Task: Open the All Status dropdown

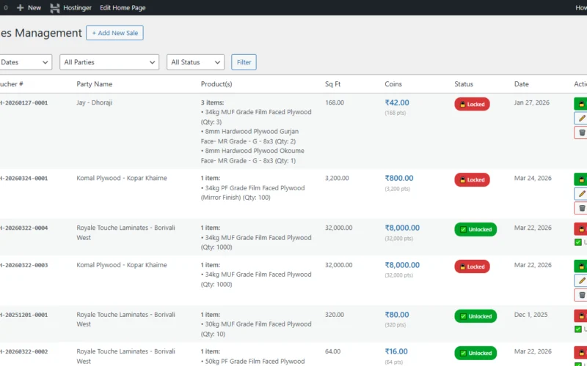Action: coord(194,62)
